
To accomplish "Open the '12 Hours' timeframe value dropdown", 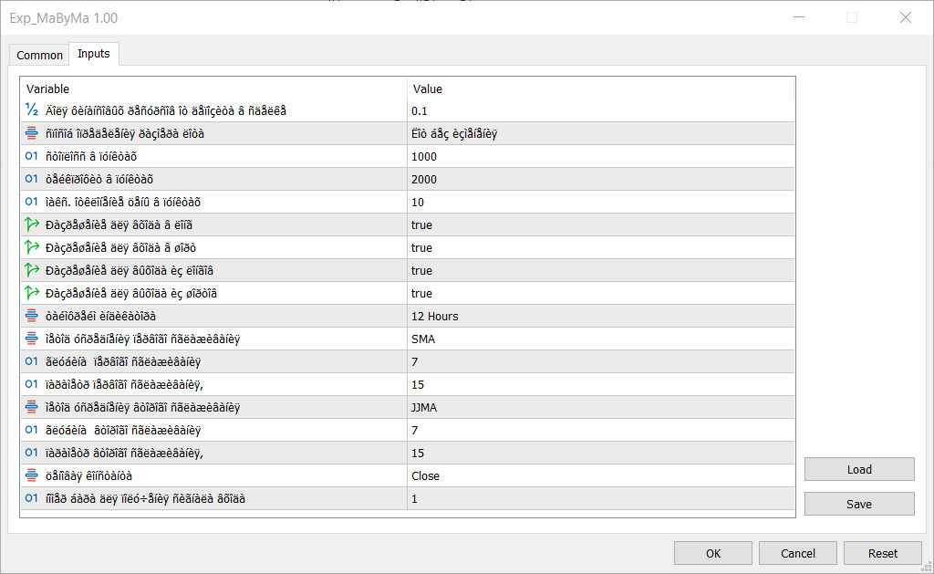I will tap(600, 316).
